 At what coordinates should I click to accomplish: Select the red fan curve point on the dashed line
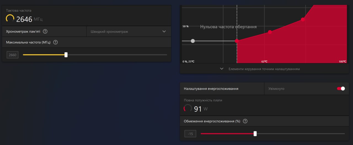[237, 41]
